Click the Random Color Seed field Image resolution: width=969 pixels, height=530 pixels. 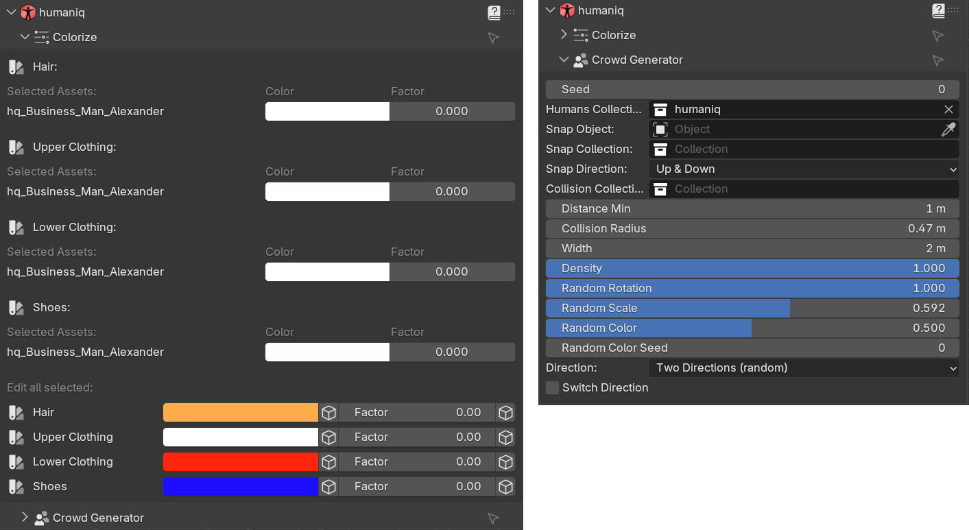click(752, 348)
